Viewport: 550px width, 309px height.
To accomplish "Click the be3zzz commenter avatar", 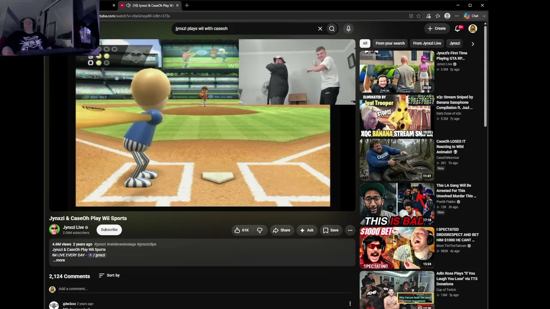I will [x=54, y=305].
